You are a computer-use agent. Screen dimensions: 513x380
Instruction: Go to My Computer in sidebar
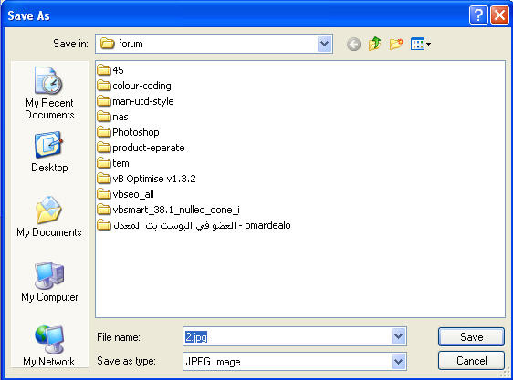pos(49,282)
